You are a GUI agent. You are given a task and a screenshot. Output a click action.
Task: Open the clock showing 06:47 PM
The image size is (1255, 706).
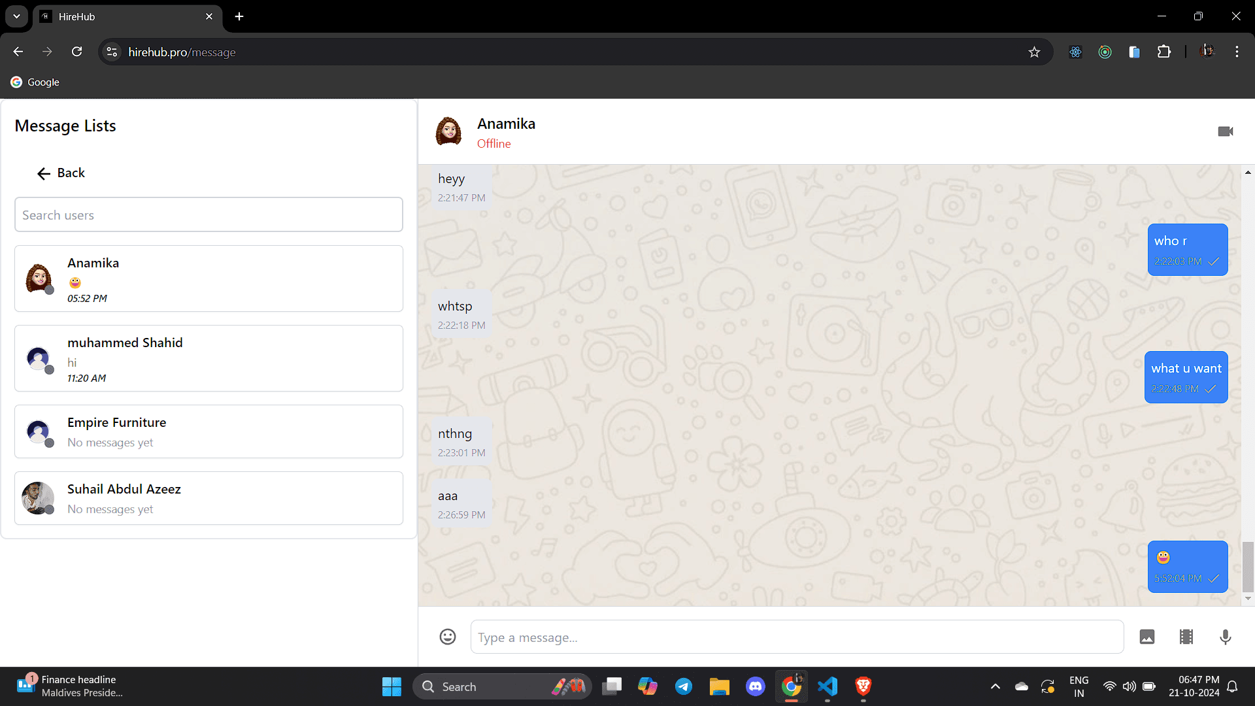tap(1194, 686)
